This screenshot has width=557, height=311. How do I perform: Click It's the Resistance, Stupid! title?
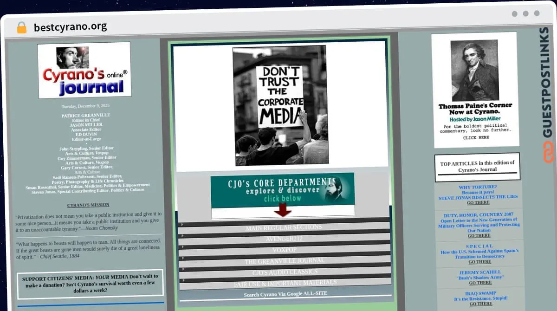(x=480, y=298)
